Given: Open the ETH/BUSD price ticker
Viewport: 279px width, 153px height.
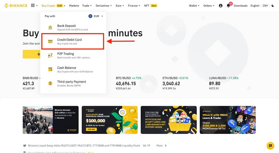Looking at the screenshot, I should click(x=175, y=83).
